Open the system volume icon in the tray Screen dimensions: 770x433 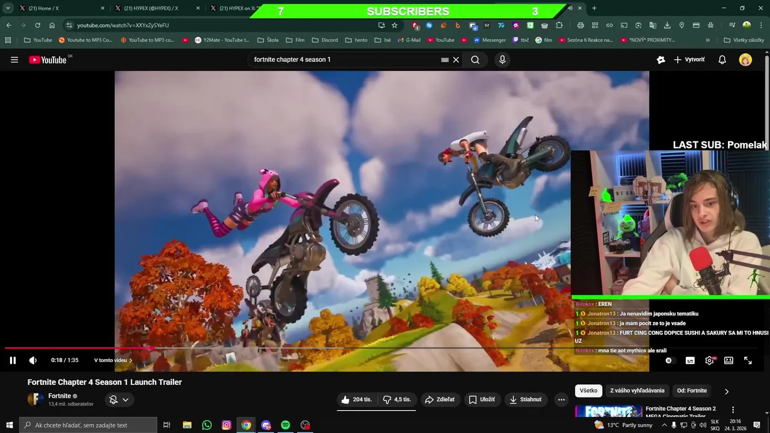click(703, 425)
